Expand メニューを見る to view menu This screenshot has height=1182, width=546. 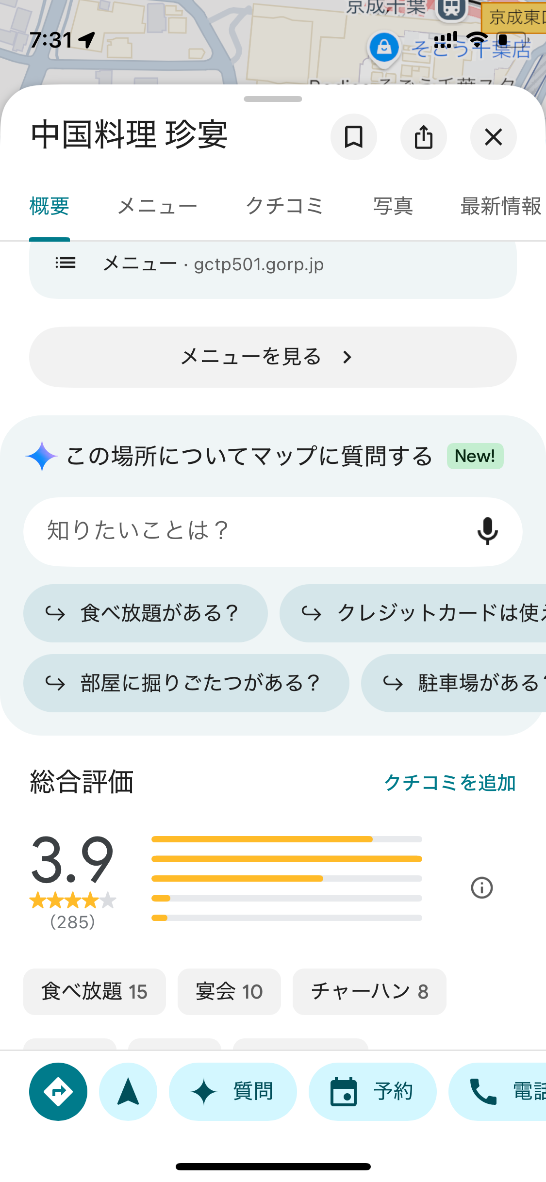coord(273,357)
